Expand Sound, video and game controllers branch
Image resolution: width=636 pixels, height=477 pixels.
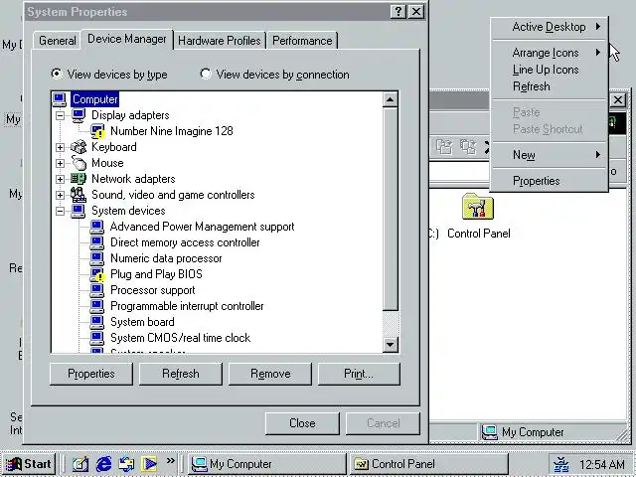point(60,195)
